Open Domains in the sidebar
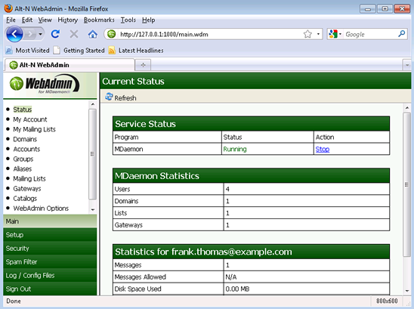The image size is (414, 309). 25,139
